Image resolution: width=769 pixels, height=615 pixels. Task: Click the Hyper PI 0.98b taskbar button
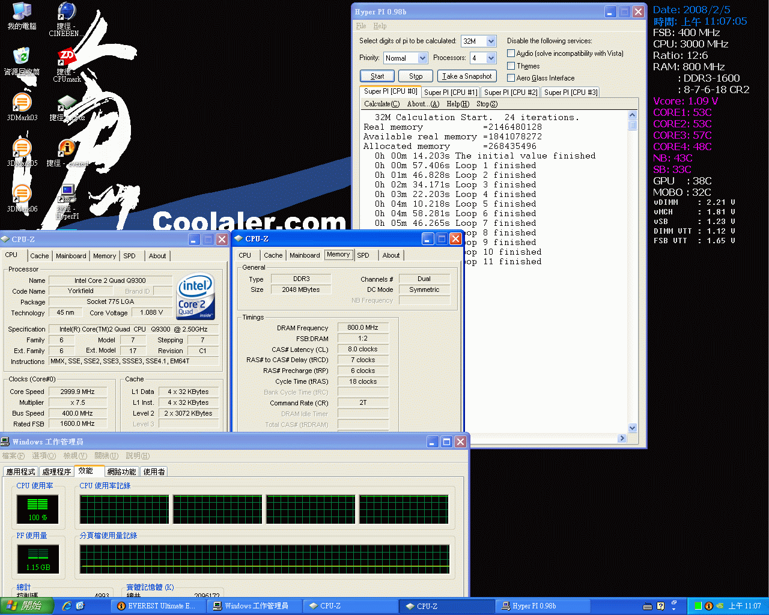[544, 606]
